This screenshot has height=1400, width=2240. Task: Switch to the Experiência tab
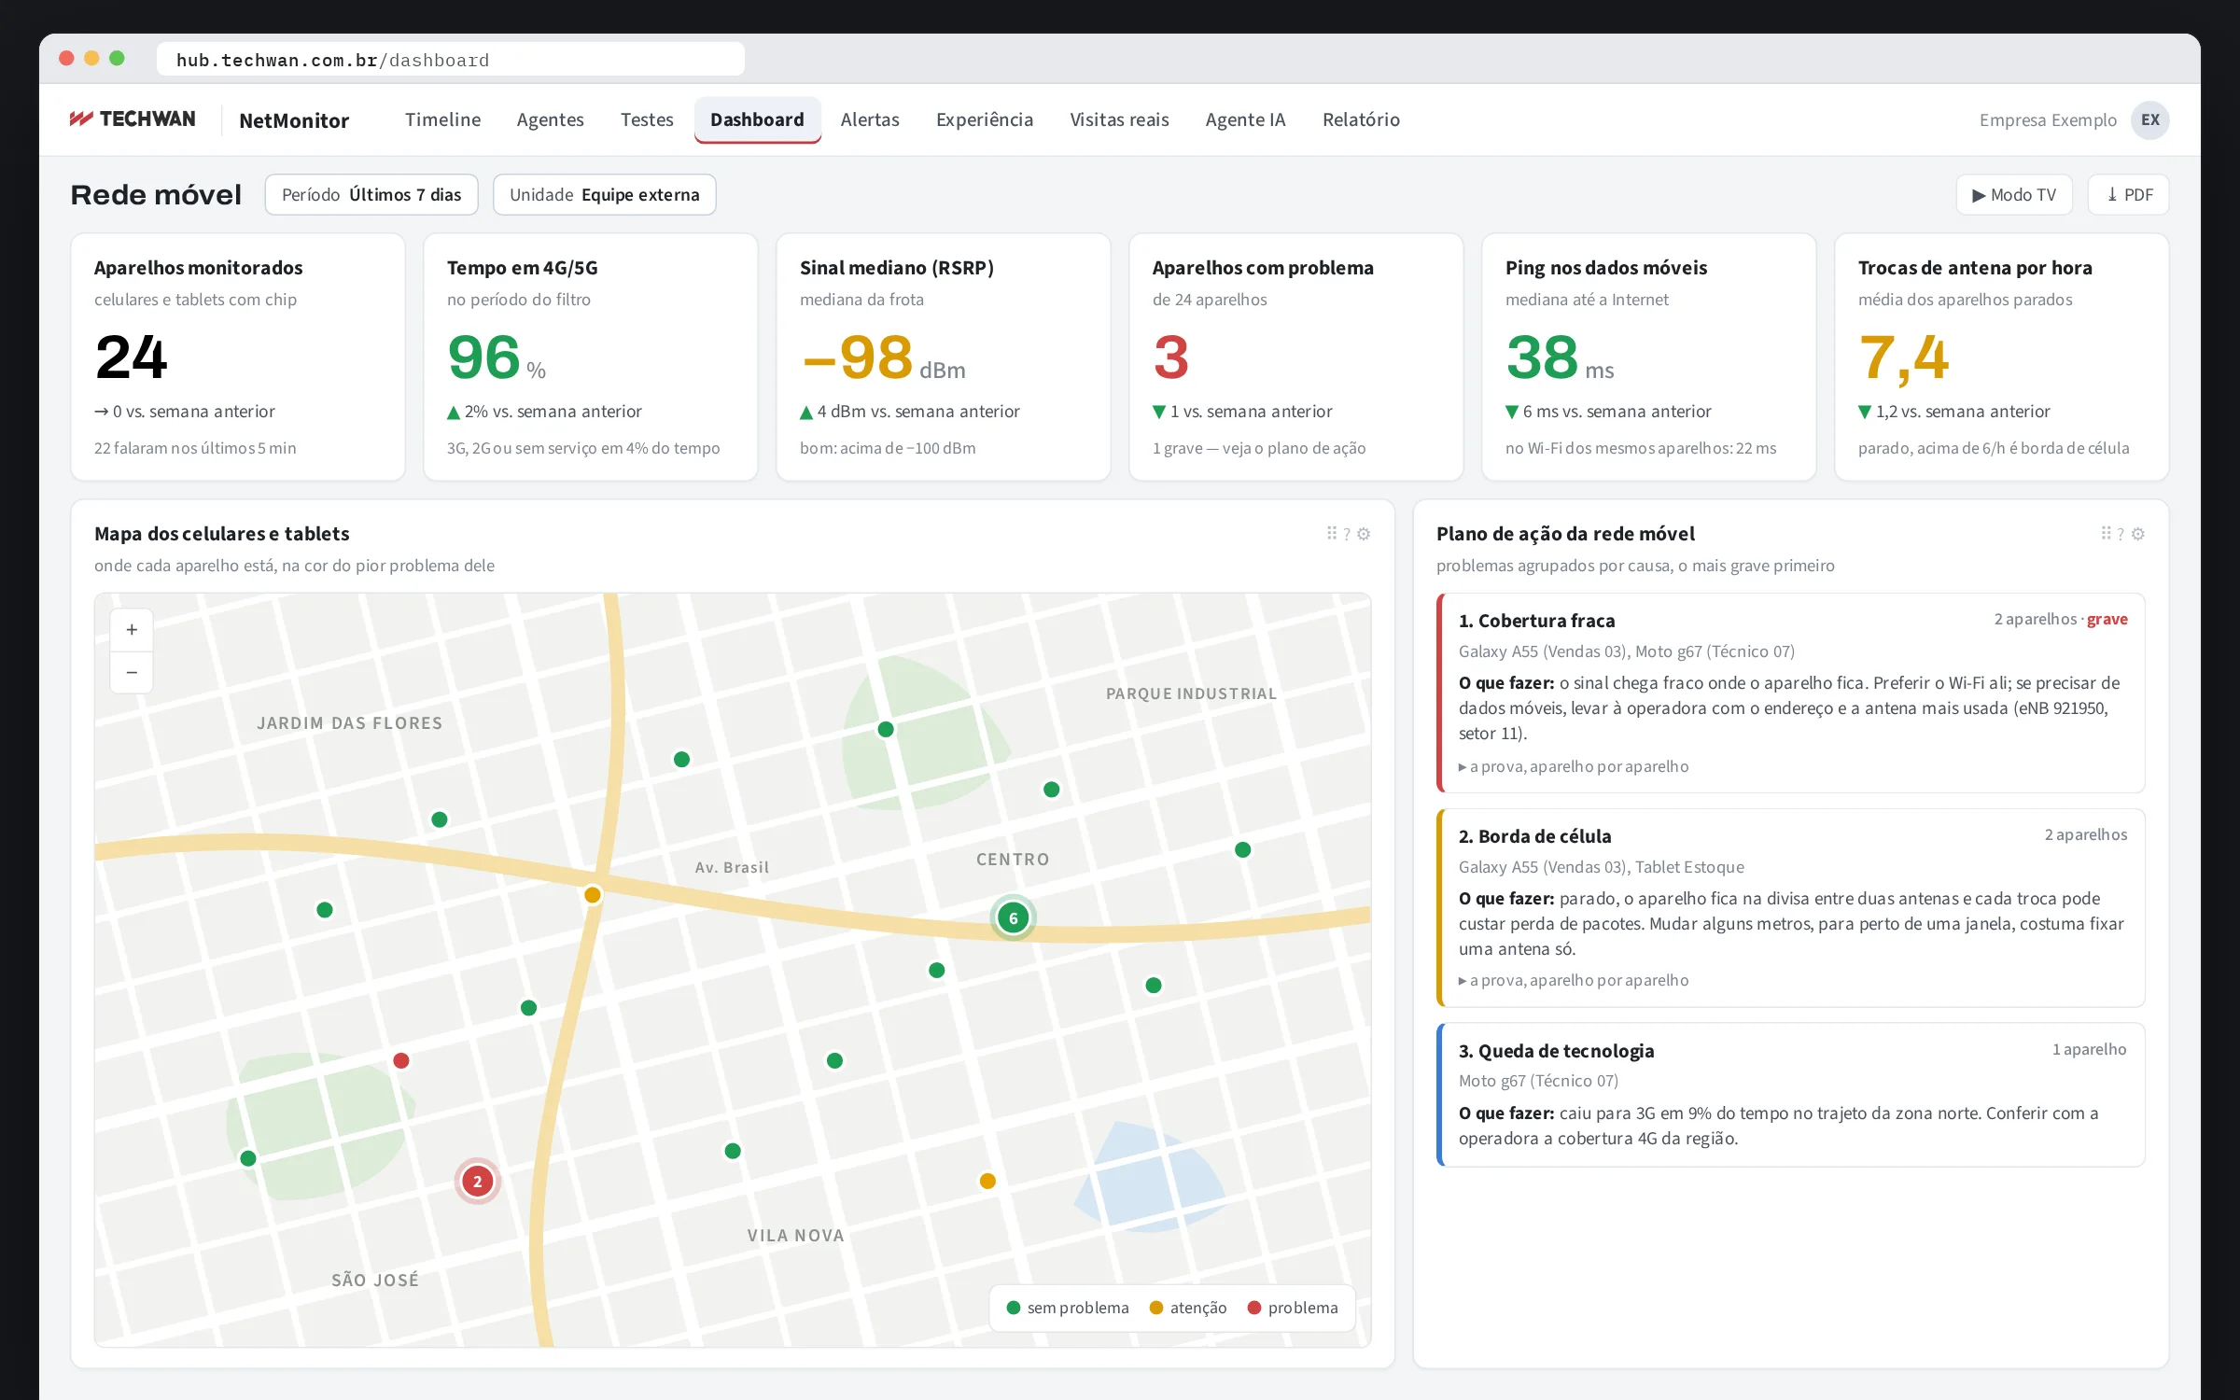985,119
